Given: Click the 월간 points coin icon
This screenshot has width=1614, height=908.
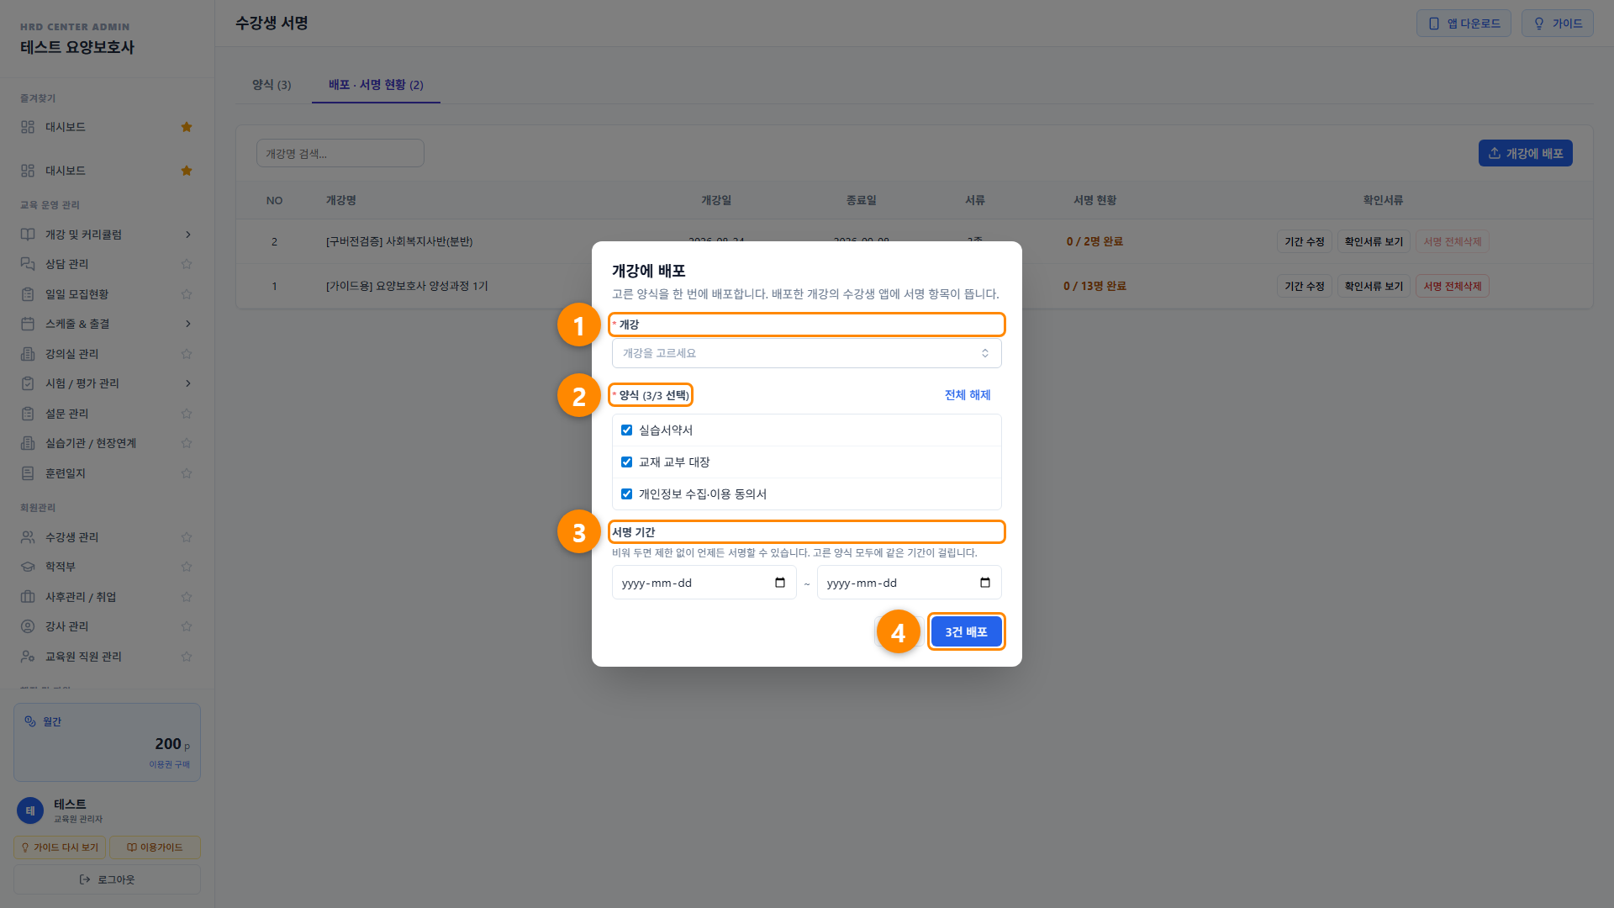Looking at the screenshot, I should [x=30, y=721].
